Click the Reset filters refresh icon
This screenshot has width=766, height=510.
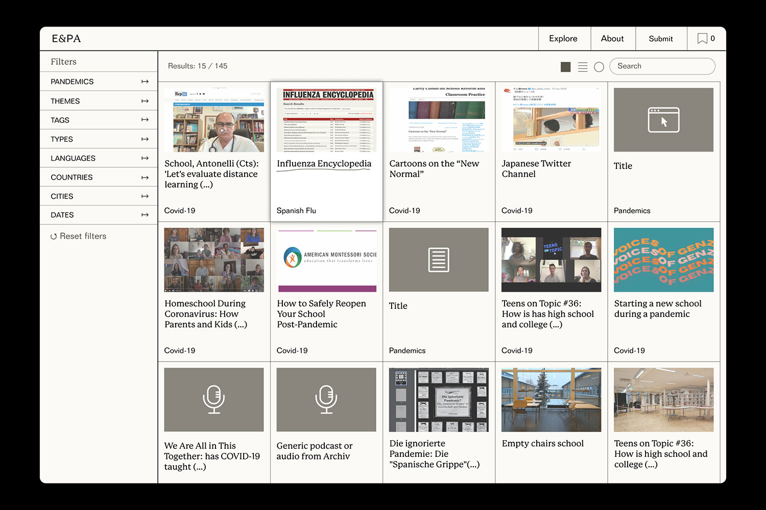(54, 237)
